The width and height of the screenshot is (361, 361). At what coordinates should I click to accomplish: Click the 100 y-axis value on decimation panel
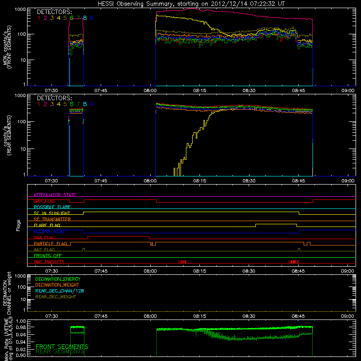pyautogui.click(x=21, y=287)
